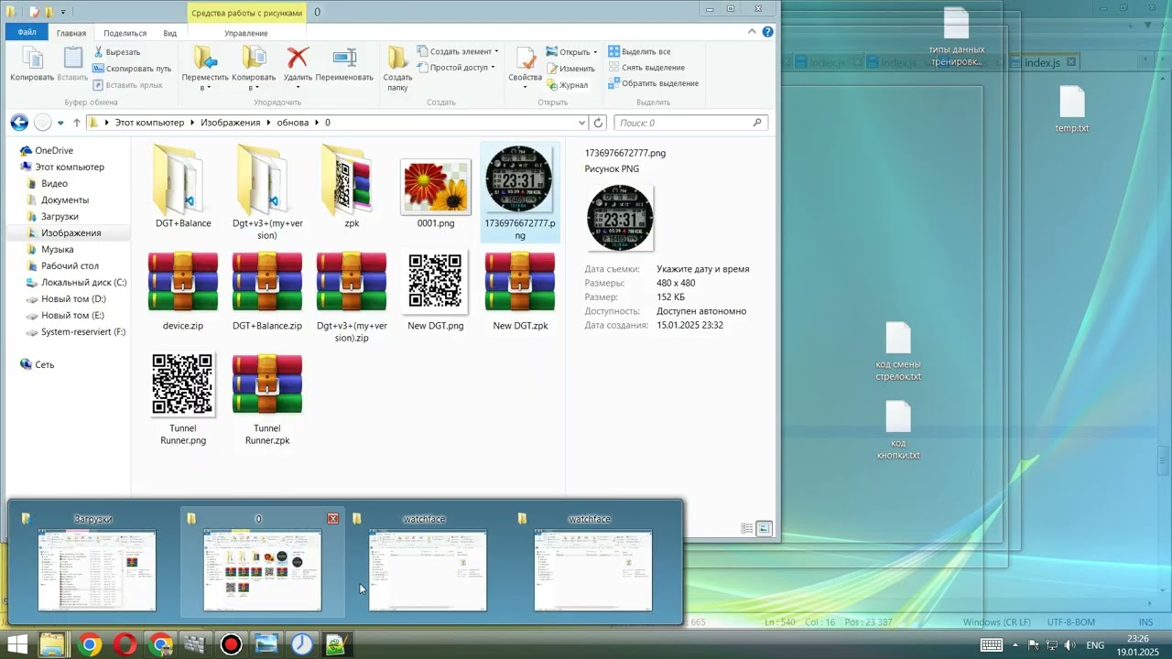
Task: Select the zpk folder
Action: pos(352,187)
